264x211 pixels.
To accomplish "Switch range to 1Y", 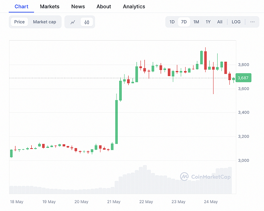I will point(208,22).
